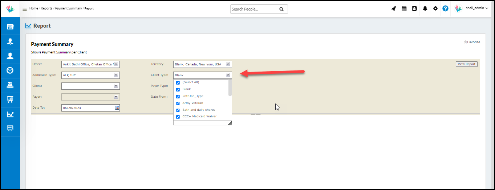Image resolution: width=495 pixels, height=190 pixels.
Task: Show notifications via bell icon
Action: [425, 9]
